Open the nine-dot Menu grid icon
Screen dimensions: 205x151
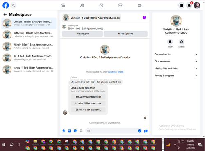coord(181,5)
